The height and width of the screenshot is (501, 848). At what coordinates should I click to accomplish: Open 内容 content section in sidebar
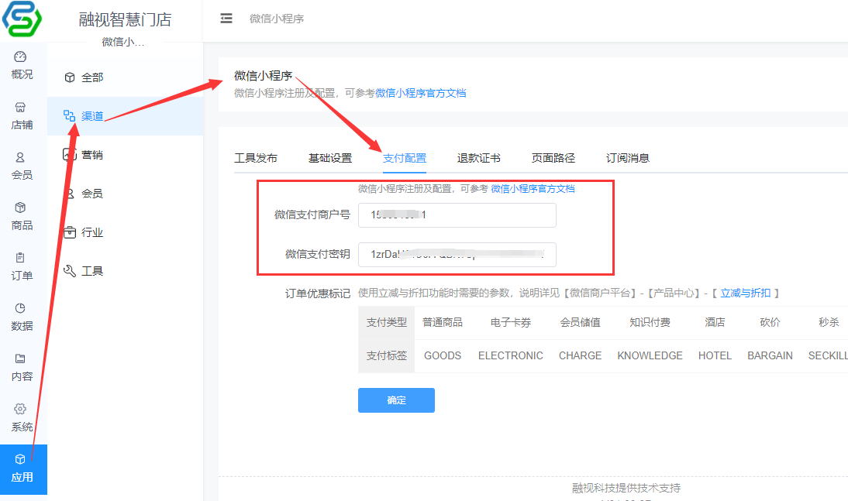[x=22, y=368]
